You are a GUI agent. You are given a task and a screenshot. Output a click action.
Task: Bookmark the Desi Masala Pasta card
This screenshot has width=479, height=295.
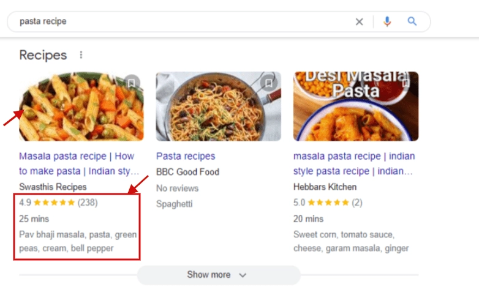[405, 82]
